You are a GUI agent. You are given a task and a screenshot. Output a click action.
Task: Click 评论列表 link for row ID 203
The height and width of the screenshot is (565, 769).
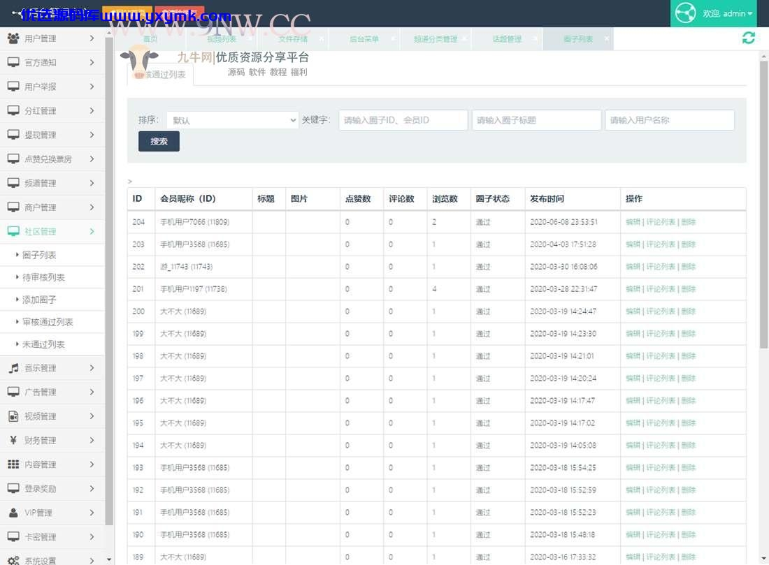coord(661,244)
